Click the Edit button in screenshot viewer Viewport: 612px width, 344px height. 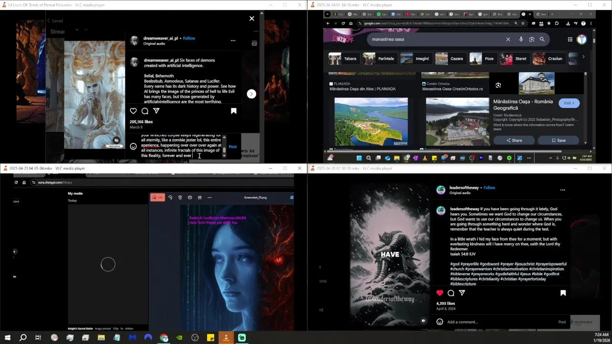point(158,197)
